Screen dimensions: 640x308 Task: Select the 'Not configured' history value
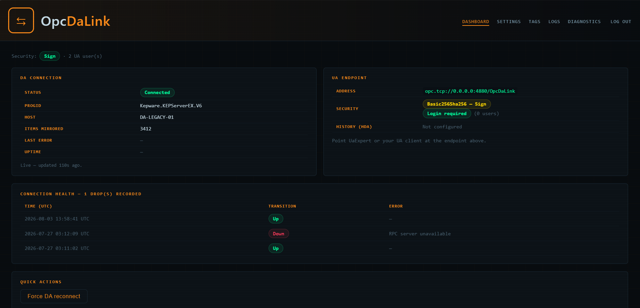(442, 127)
